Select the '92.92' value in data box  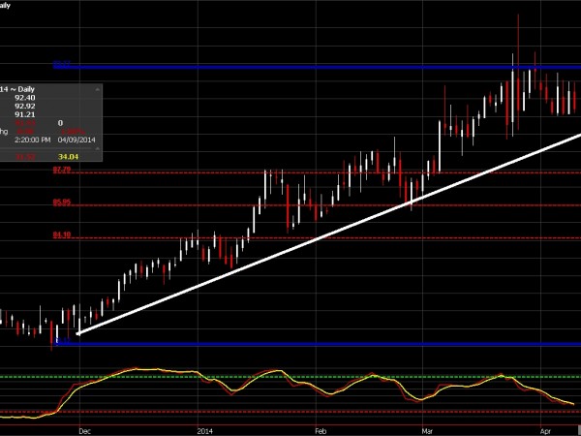[x=25, y=107]
